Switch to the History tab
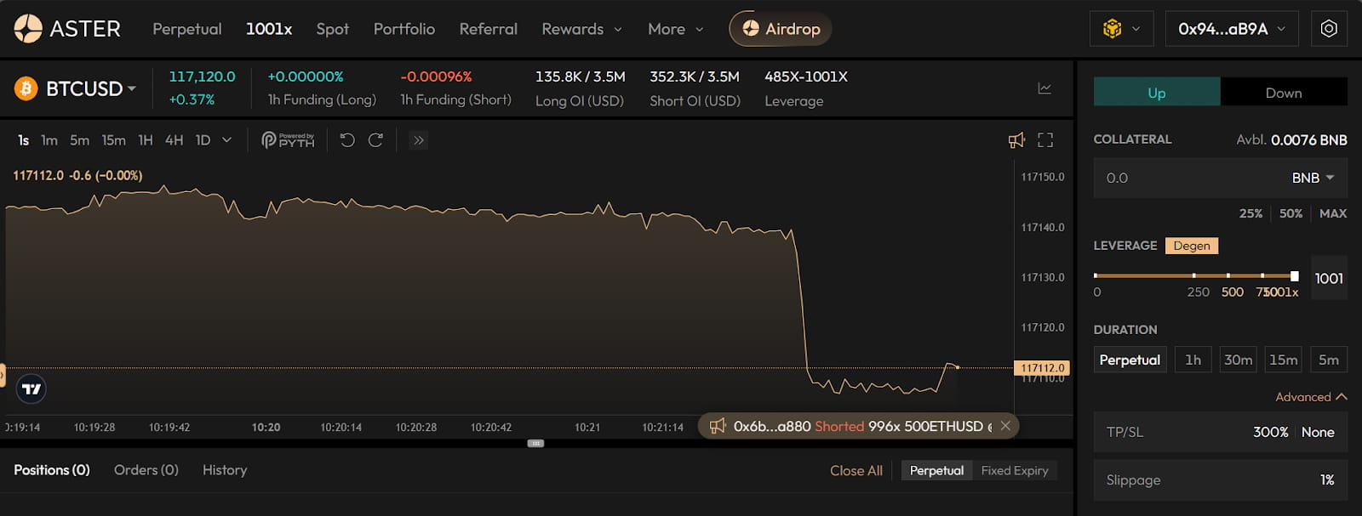 click(x=225, y=470)
